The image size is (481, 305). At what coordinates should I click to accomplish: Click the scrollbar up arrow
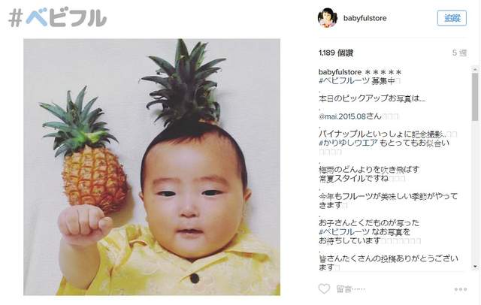coord(475,70)
